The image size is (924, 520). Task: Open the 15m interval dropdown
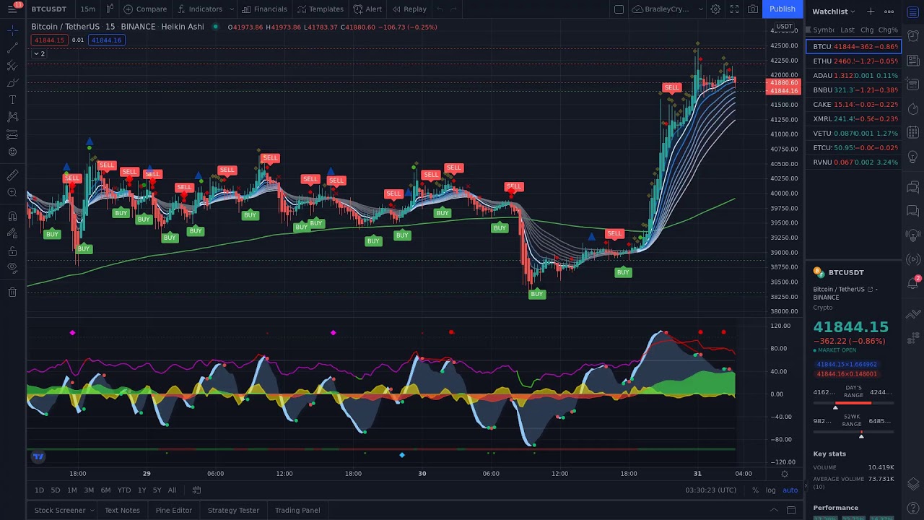click(87, 9)
